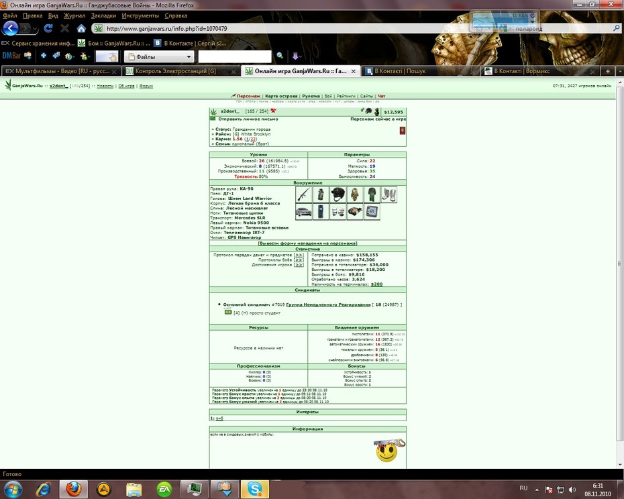Click the passport icon in profile header
The width and height of the screenshot is (624, 499).
(x=403, y=131)
